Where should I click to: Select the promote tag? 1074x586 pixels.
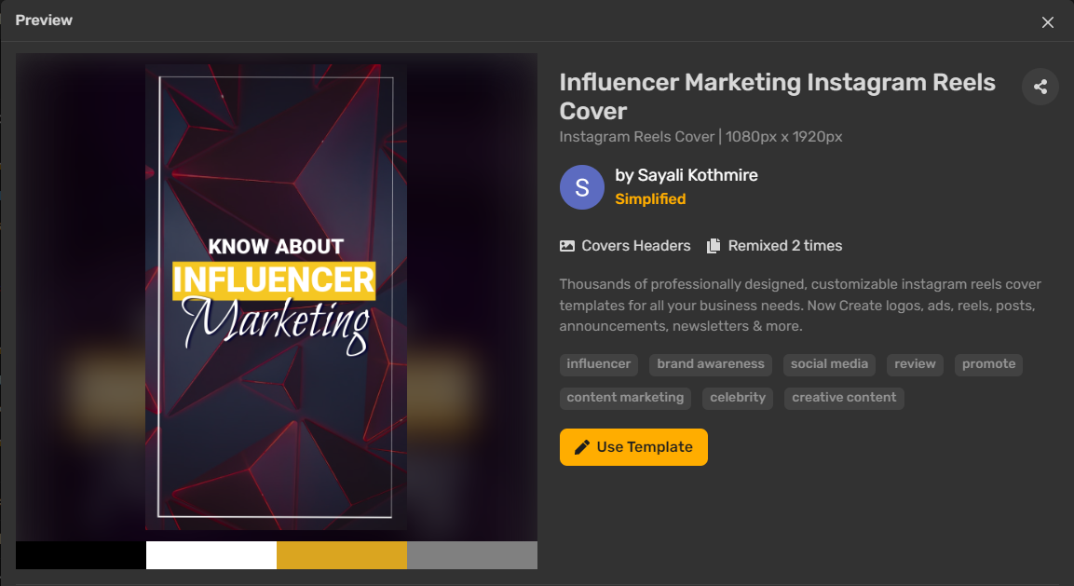(x=988, y=364)
